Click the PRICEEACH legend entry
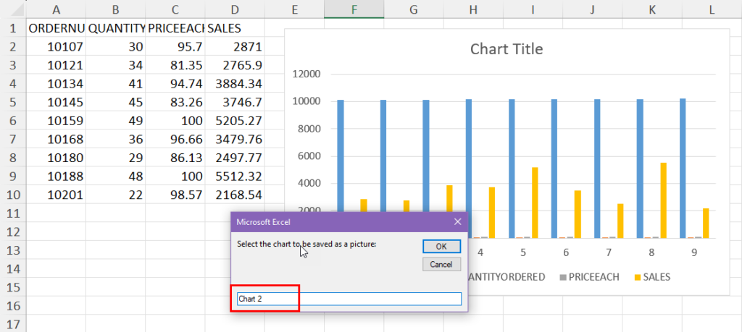The width and height of the screenshot is (742, 332). pyautogui.click(x=589, y=277)
